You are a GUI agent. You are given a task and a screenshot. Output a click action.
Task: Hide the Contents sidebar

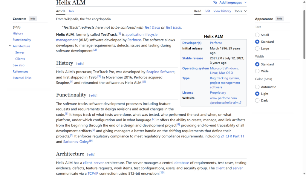pyautogui.click(x=33, y=19)
